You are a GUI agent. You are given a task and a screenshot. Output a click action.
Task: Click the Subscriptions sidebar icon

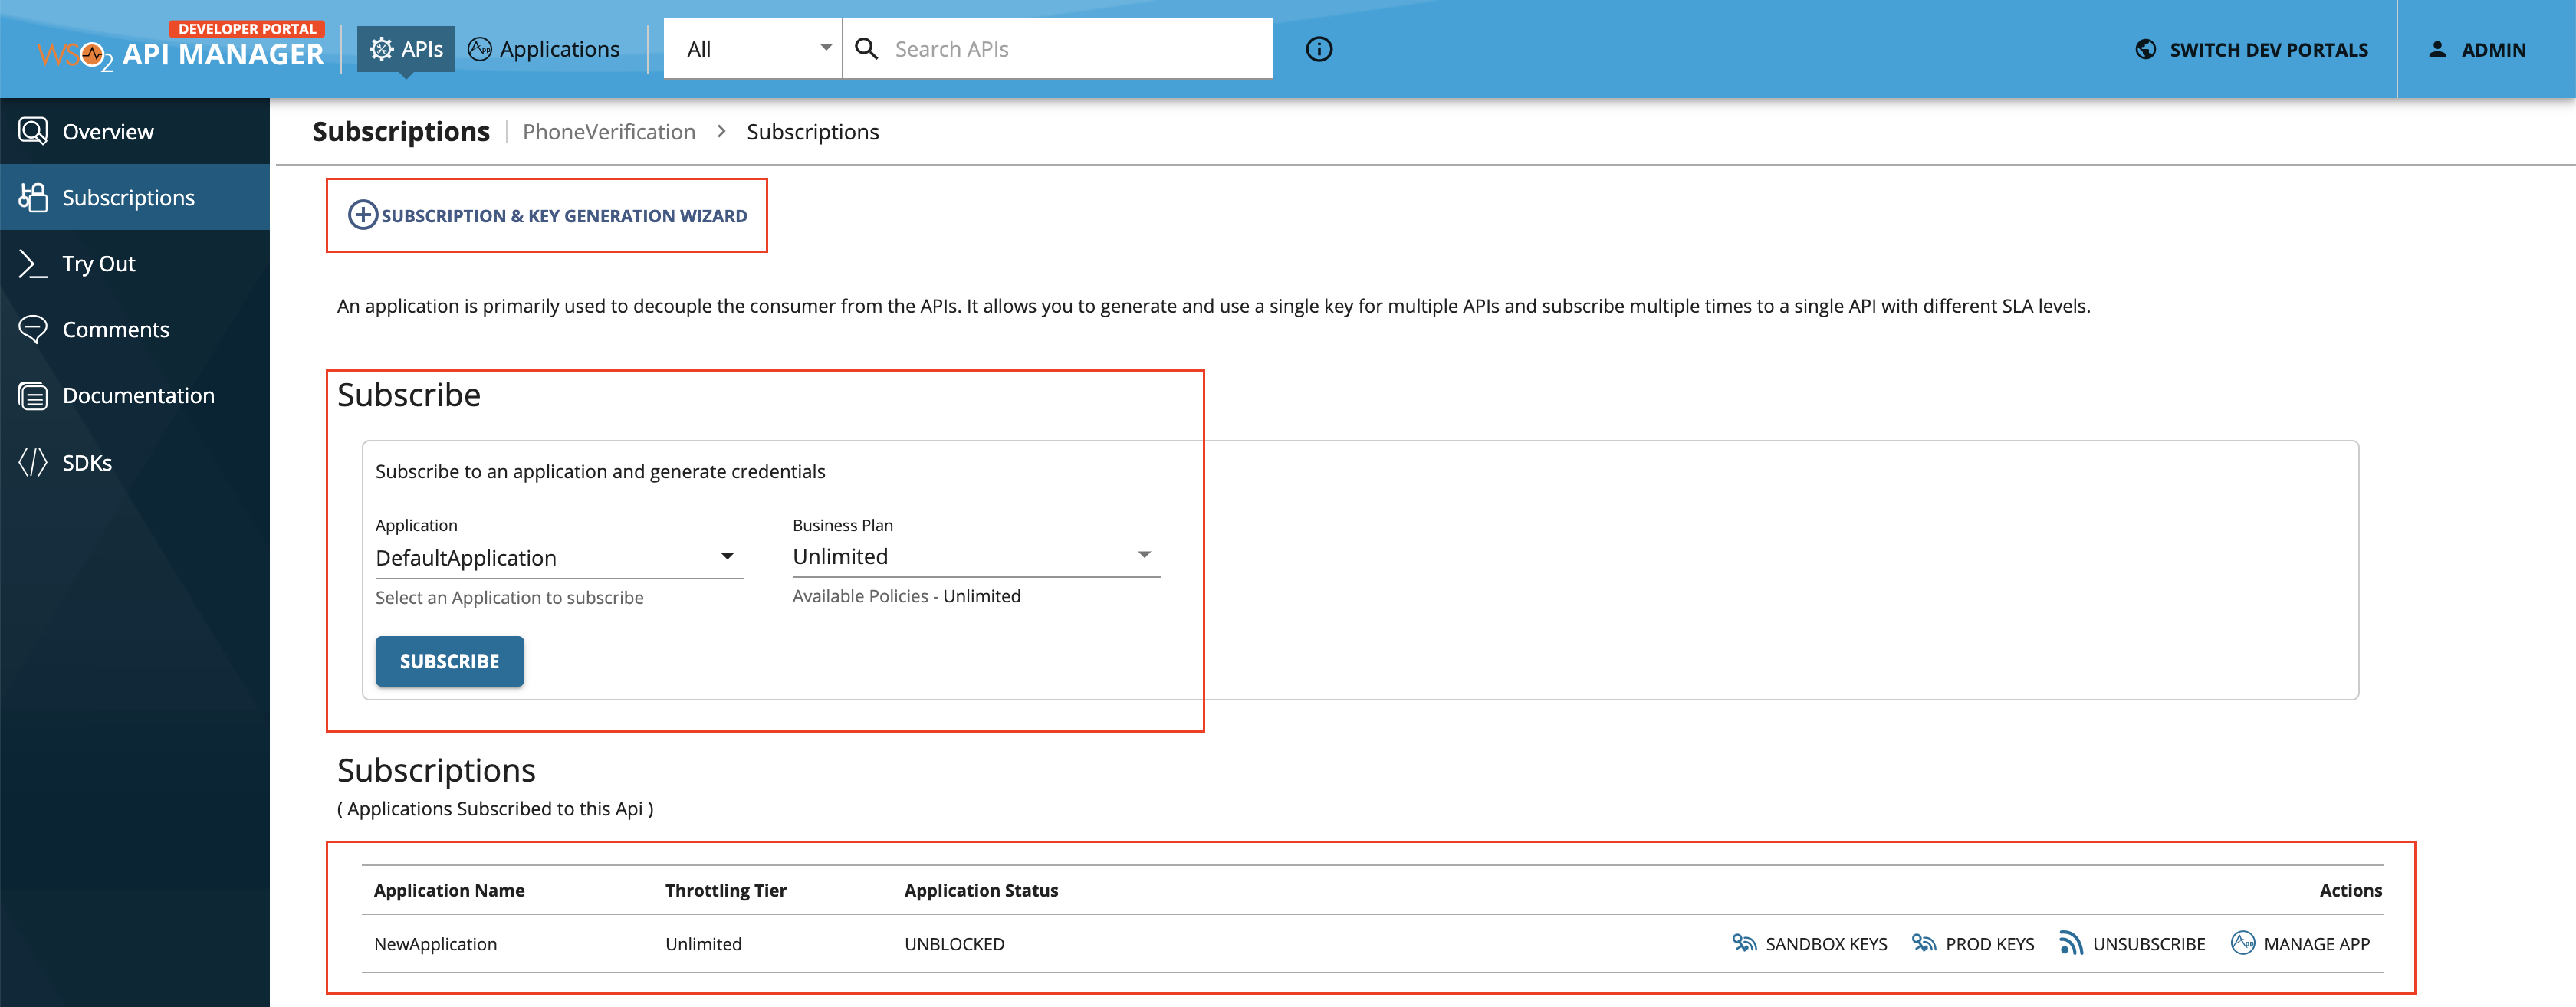pyautogui.click(x=33, y=197)
